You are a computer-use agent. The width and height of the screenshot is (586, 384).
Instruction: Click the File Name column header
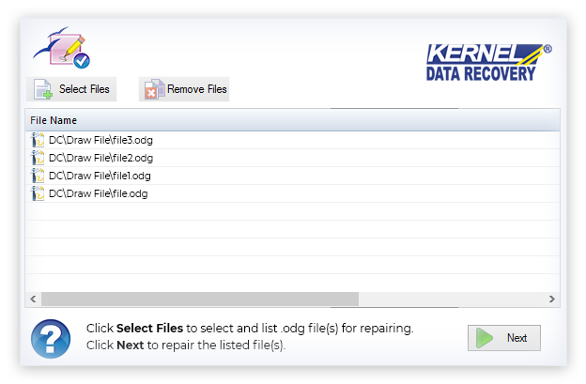click(293, 120)
